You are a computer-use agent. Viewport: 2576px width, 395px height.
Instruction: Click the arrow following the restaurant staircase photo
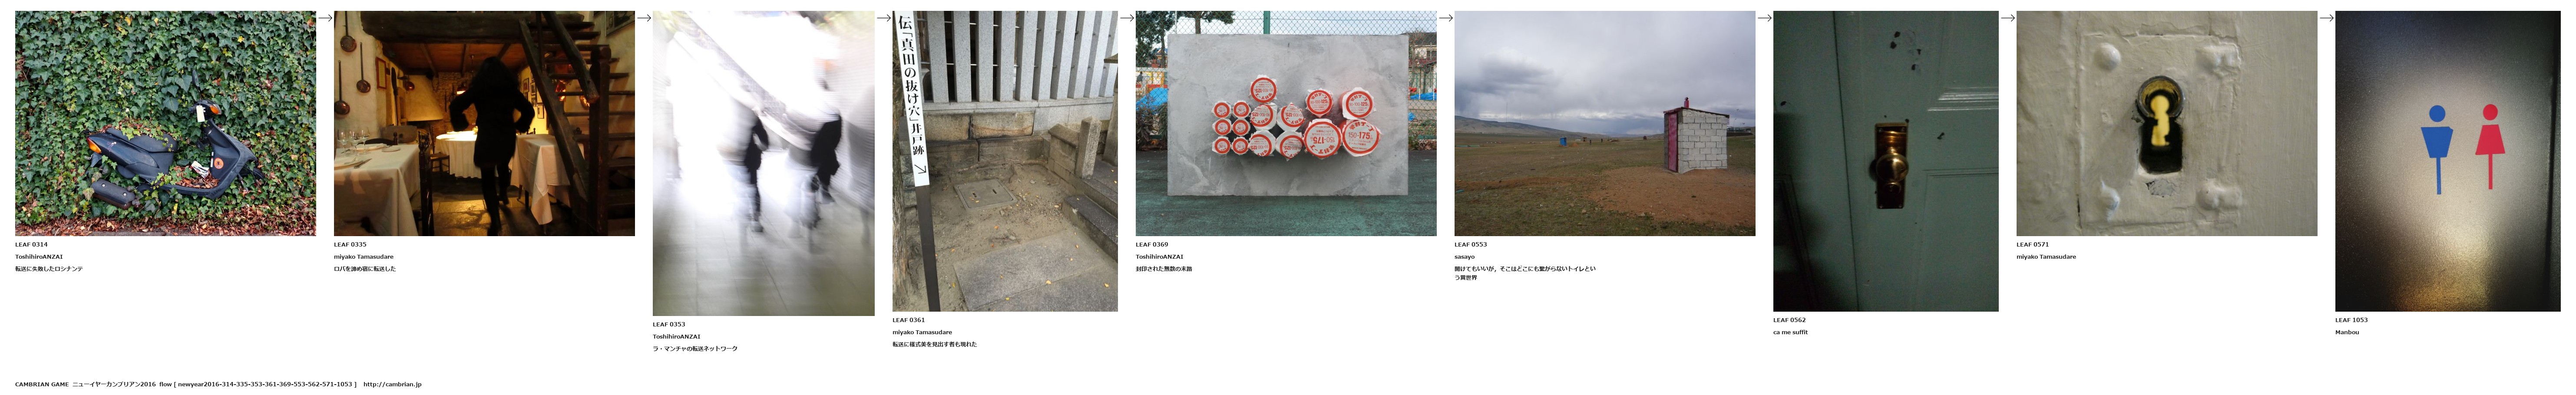(x=644, y=18)
